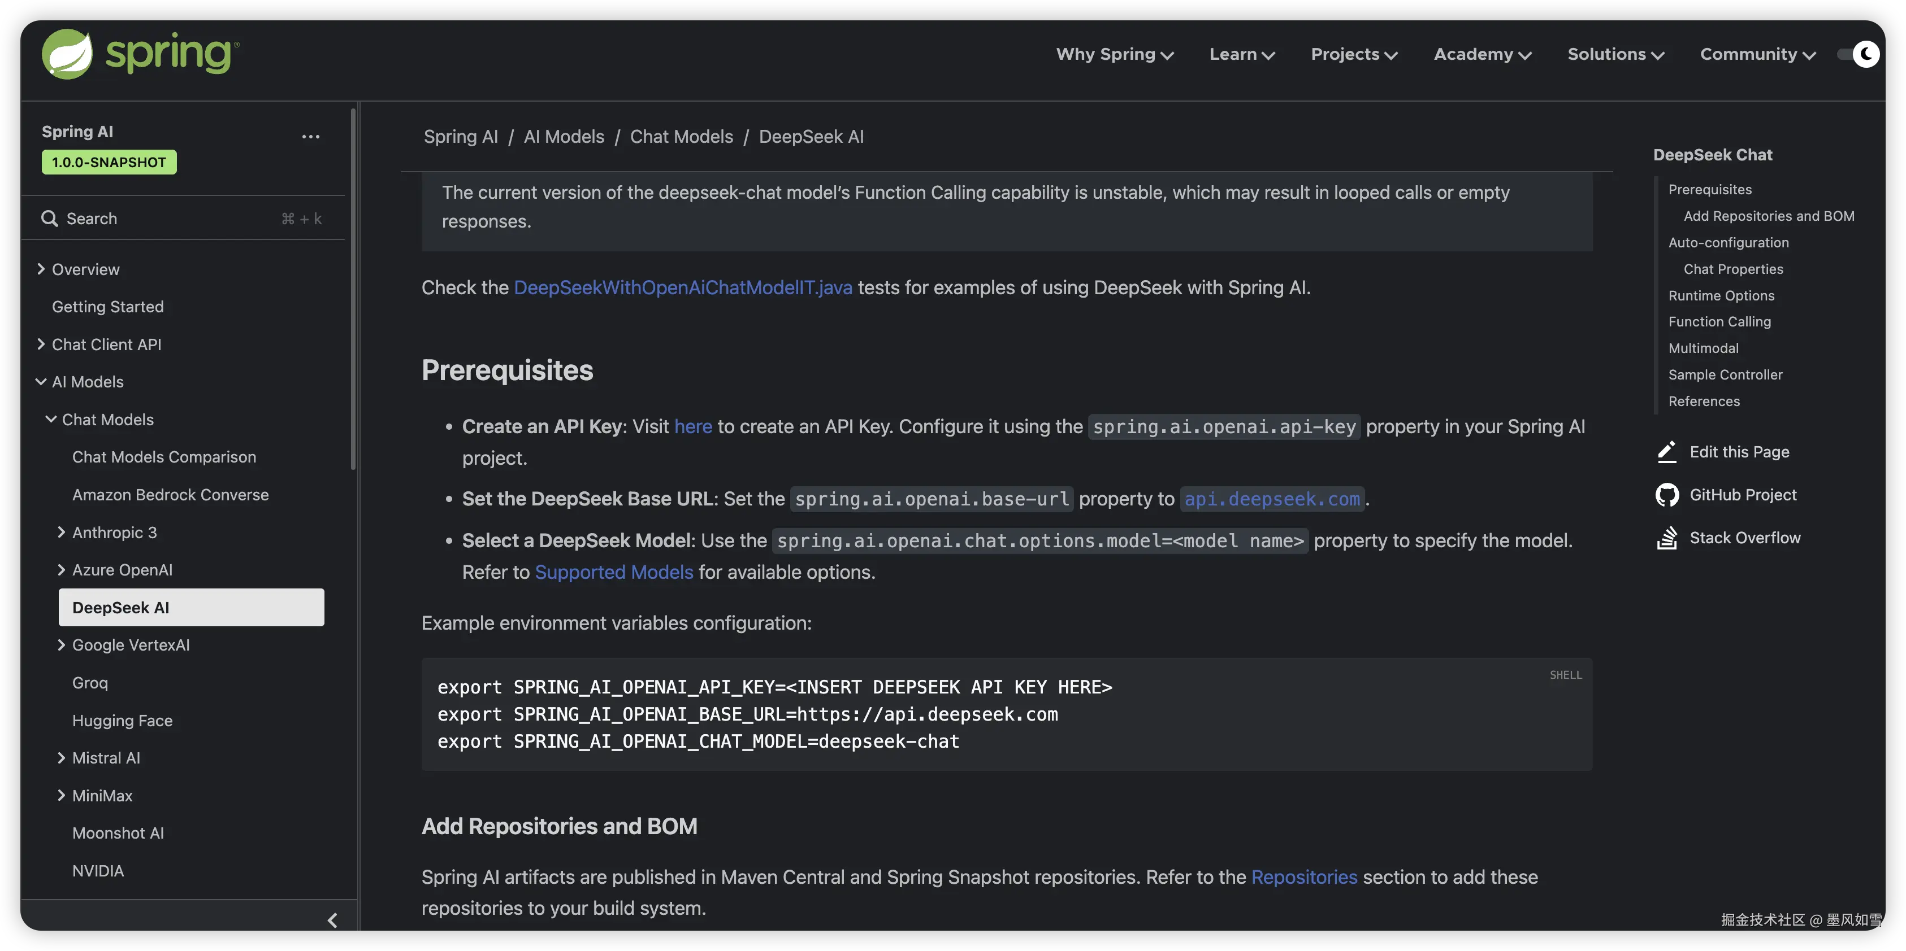The width and height of the screenshot is (1906, 951).
Task: Follow the Supported Models link
Action: click(x=613, y=573)
